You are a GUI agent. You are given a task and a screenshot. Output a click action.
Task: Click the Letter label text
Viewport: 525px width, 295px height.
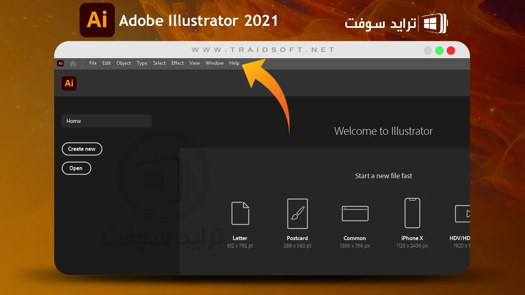(x=240, y=238)
